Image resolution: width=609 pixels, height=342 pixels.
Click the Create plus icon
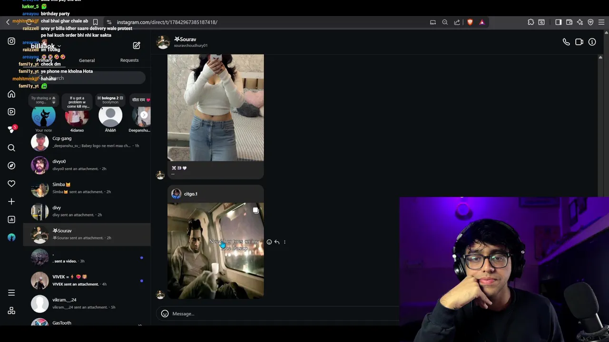11,201
